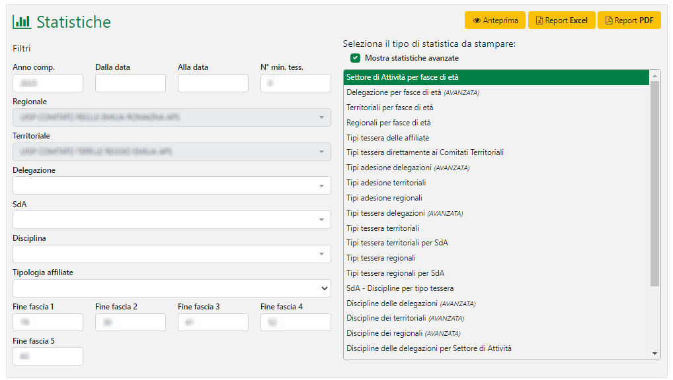Click into the Alla data field
Screen dimensions: 673x380
(x=213, y=83)
